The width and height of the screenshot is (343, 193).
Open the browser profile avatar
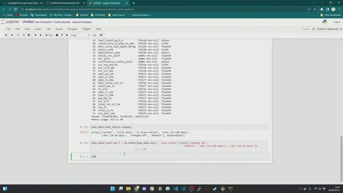pos(333,10)
